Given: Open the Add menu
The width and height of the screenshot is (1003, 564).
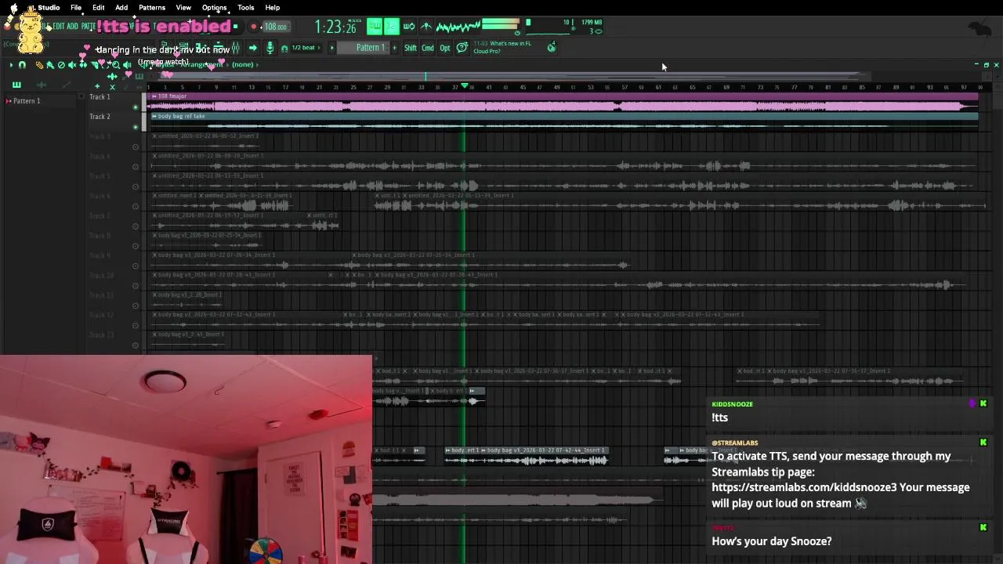Looking at the screenshot, I should pyautogui.click(x=121, y=8).
